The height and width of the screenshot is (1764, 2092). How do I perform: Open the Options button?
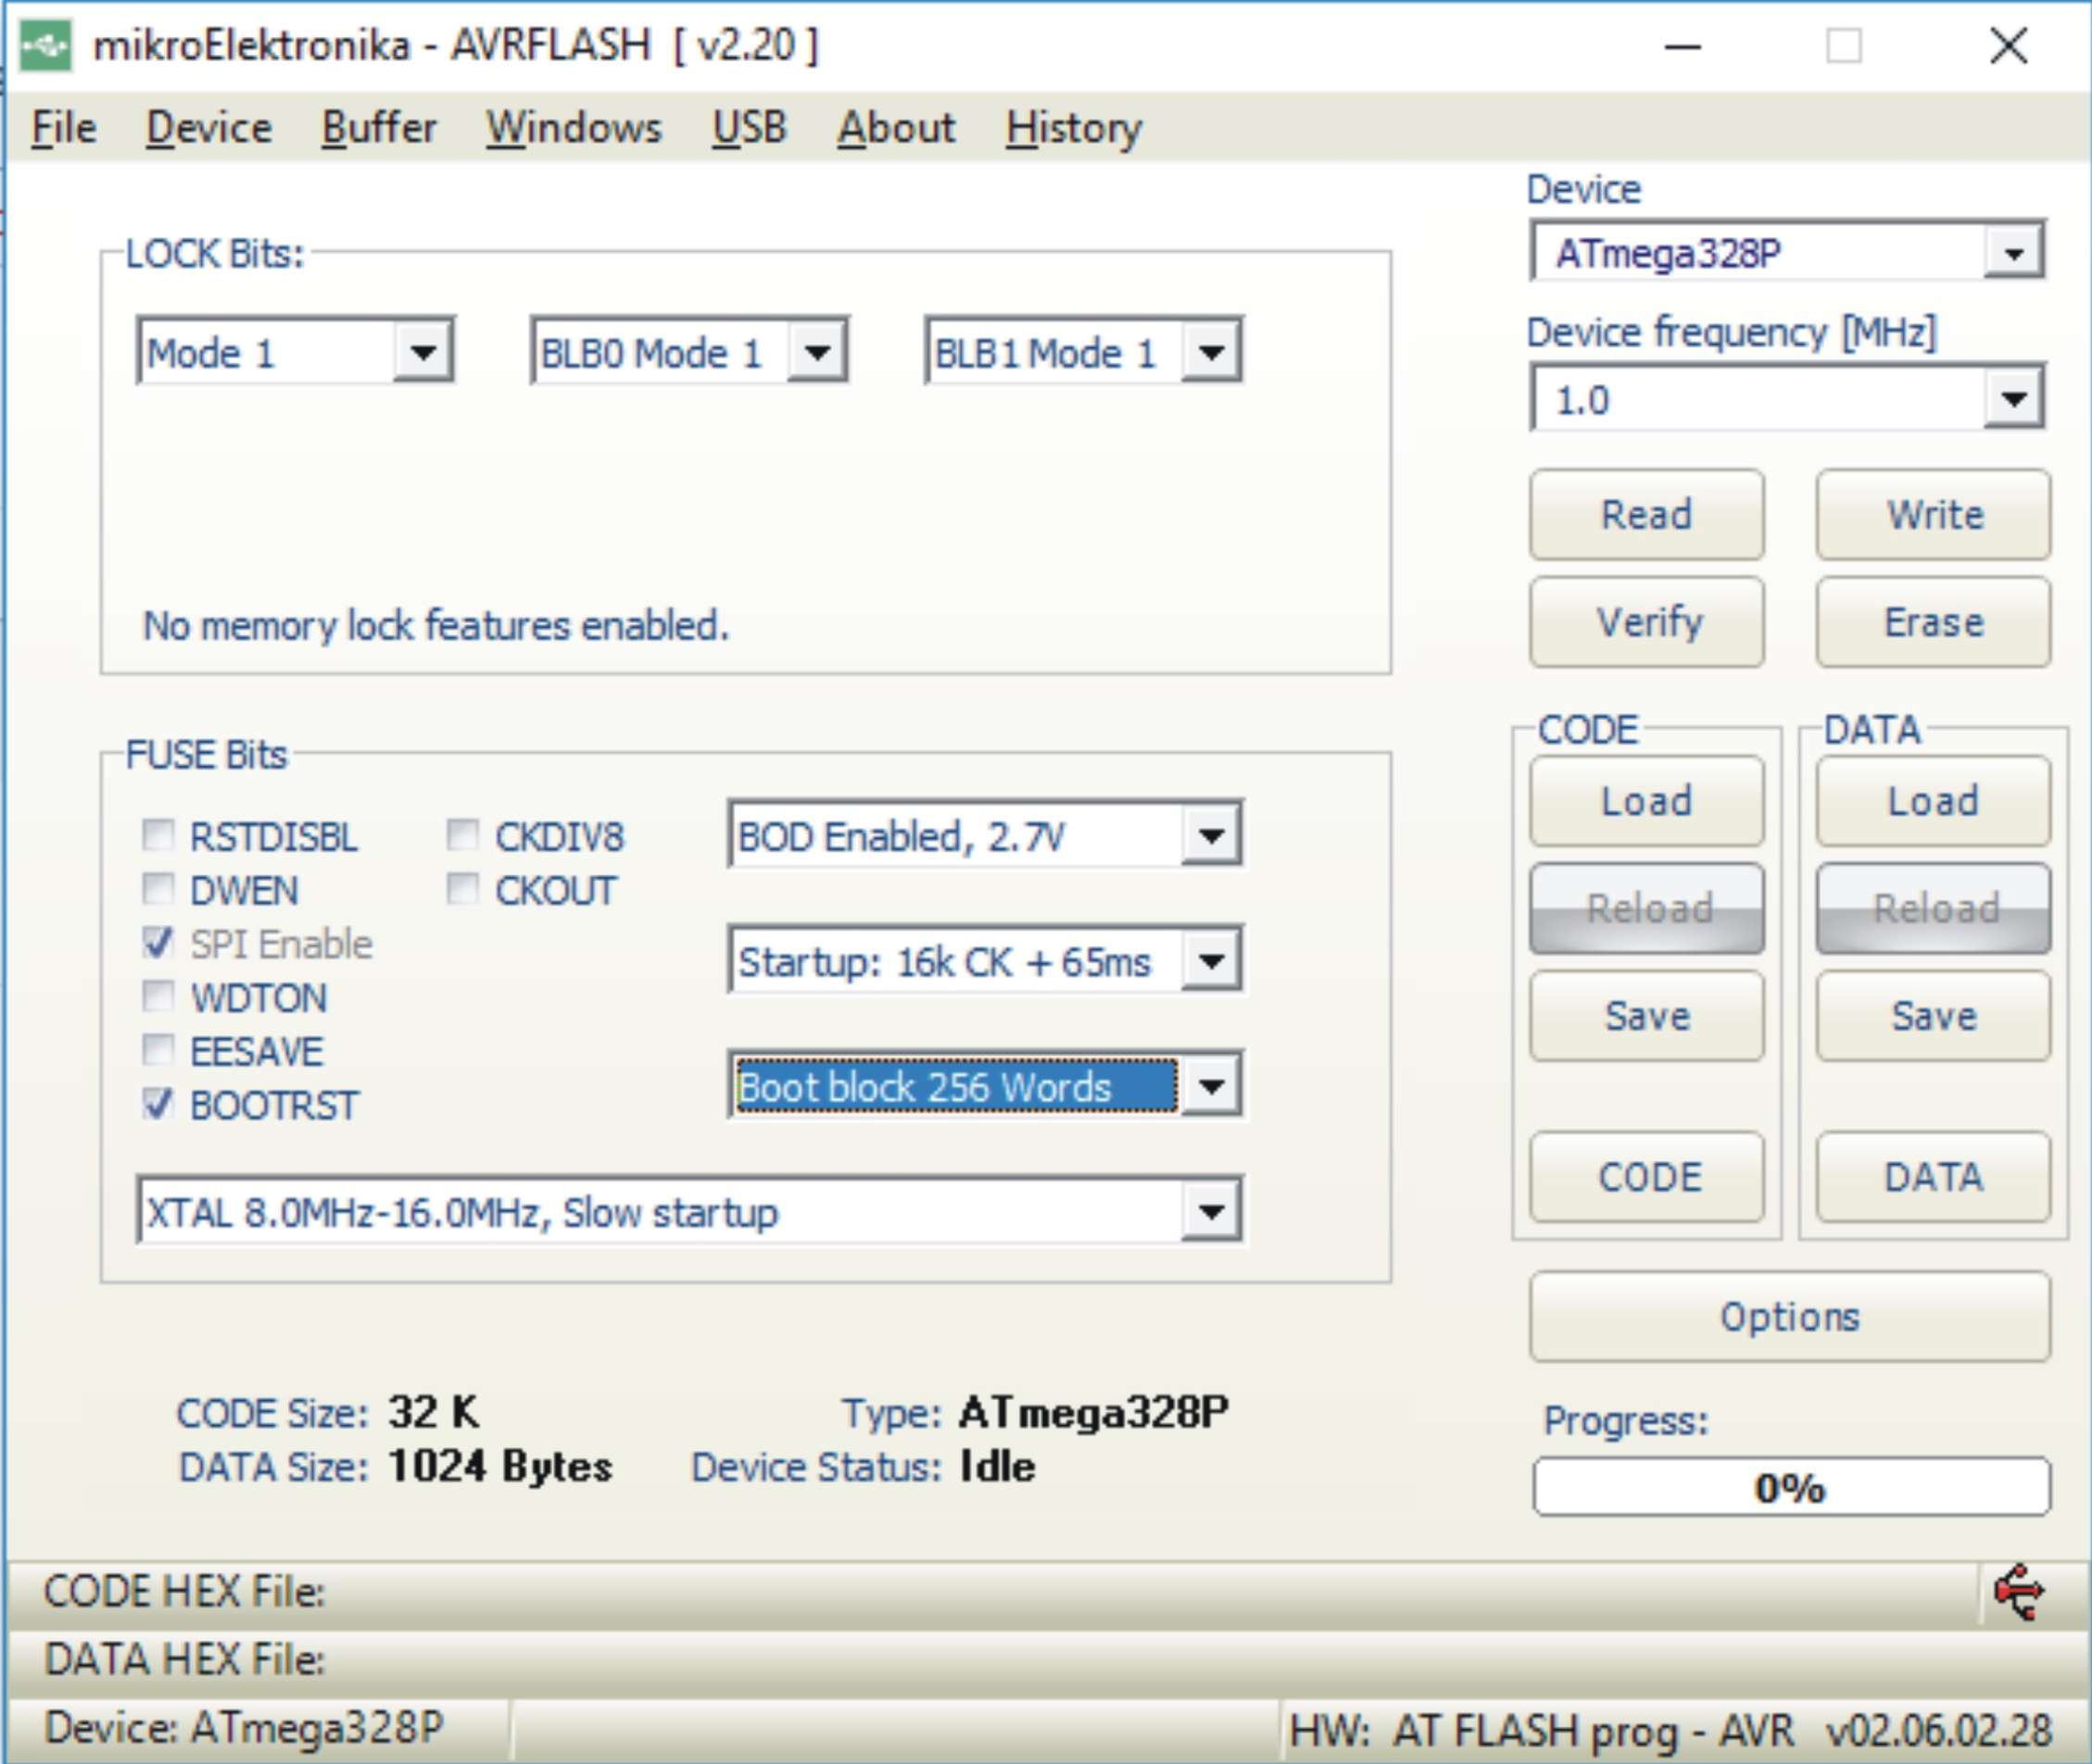tap(1790, 1317)
